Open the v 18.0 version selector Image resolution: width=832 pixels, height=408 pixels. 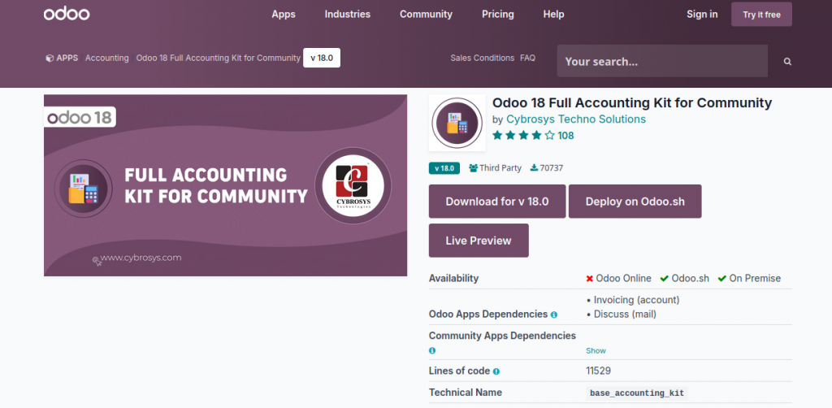pos(322,59)
